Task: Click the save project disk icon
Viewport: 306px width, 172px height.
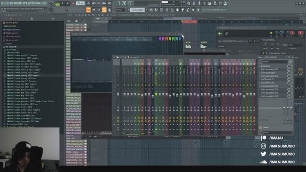Action: 209,3
